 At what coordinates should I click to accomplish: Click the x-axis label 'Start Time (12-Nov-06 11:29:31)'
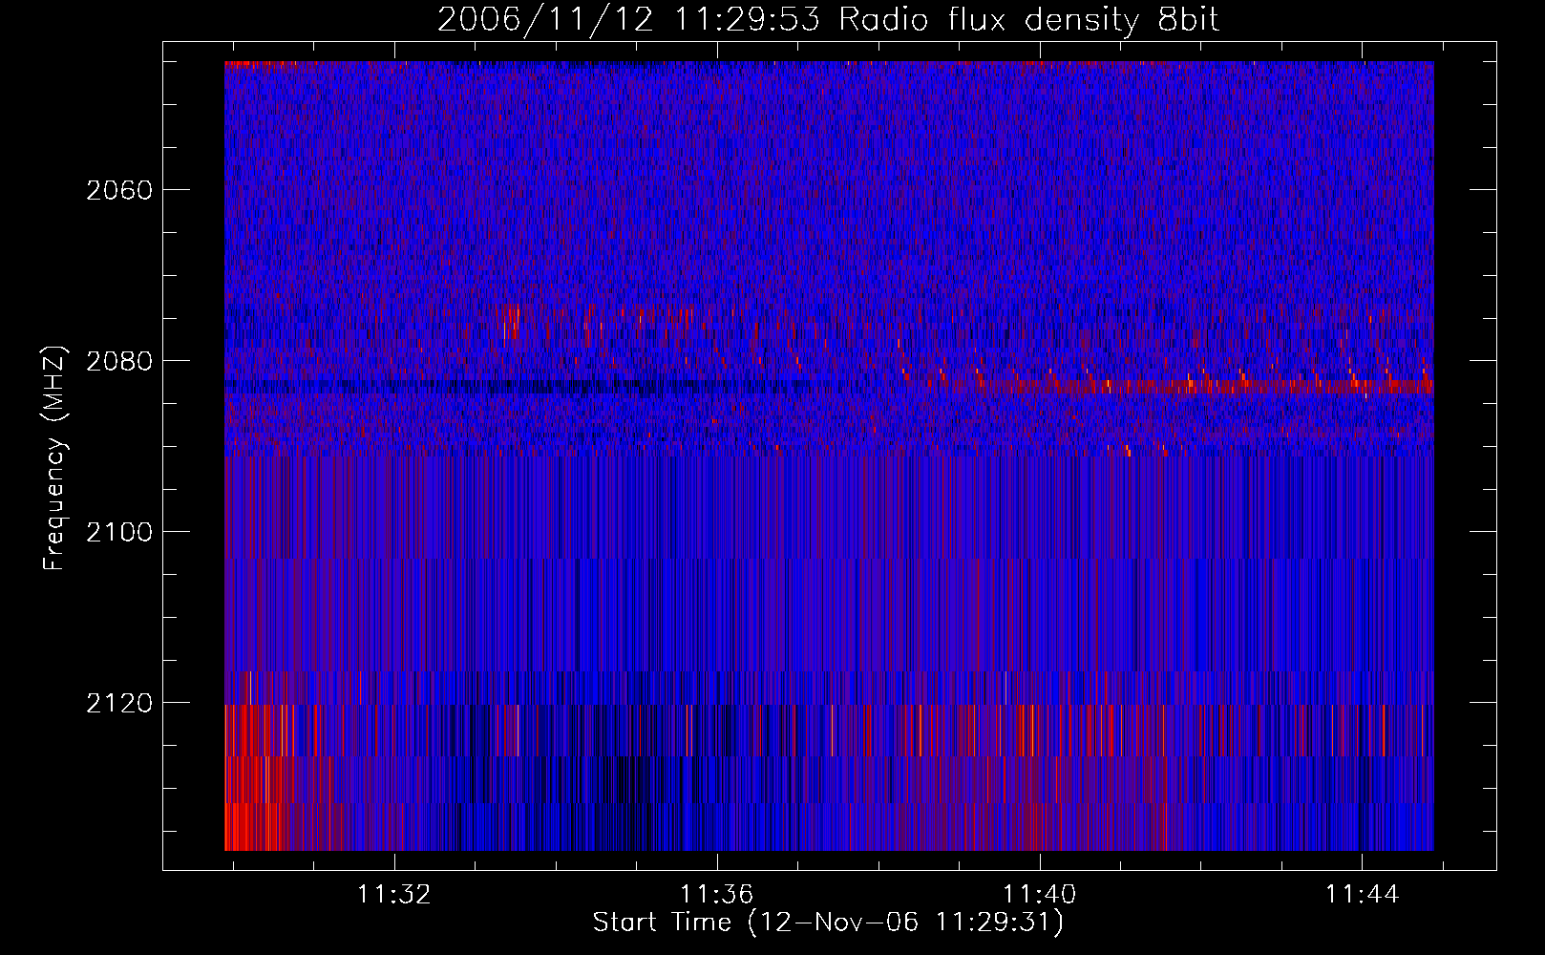828,923
